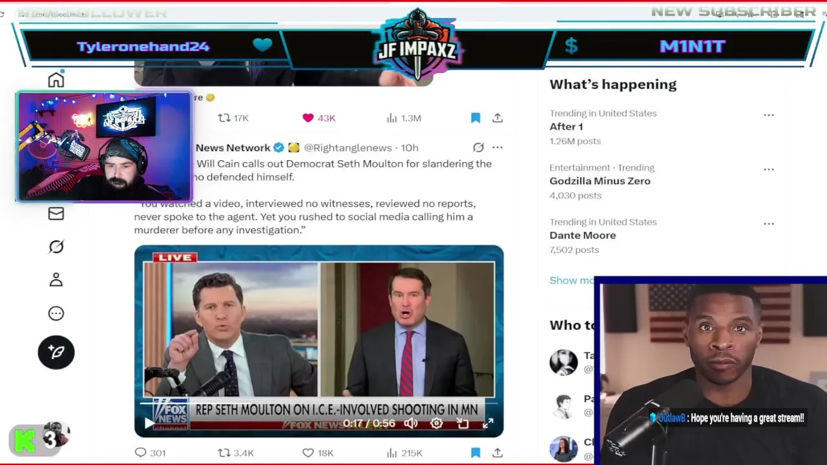827x465 pixels.
Task: Bookmark toggle on the 18K-likes post
Action: point(476,453)
